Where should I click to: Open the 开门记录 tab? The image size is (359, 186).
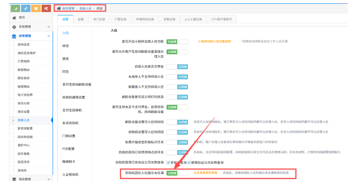point(99,19)
